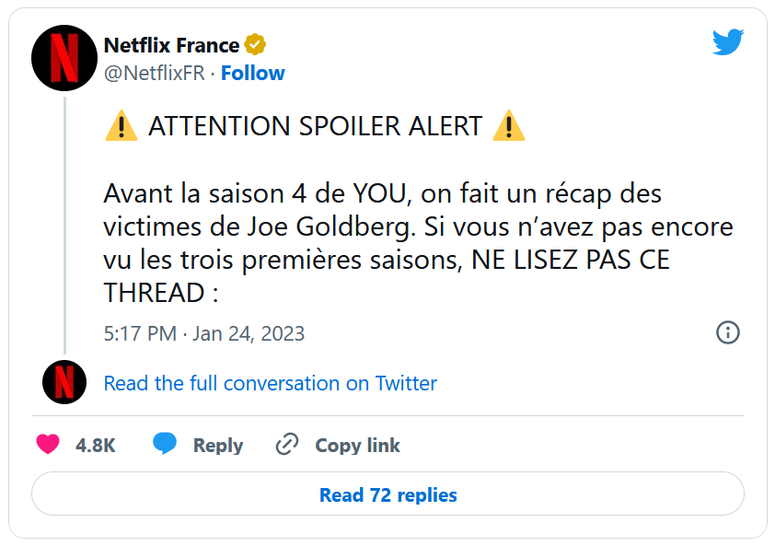Click the blue reply bubble icon
Image resolution: width=775 pixels, height=546 pixels.
165,445
